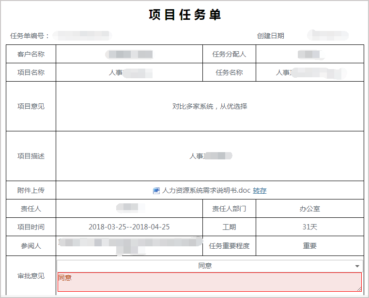Select the 2018-03-25--2018-04-25 project date range
This screenshot has width=369, height=298.
coord(129,227)
